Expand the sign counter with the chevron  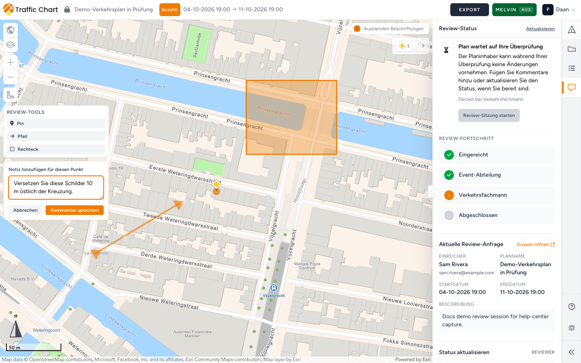point(423,46)
